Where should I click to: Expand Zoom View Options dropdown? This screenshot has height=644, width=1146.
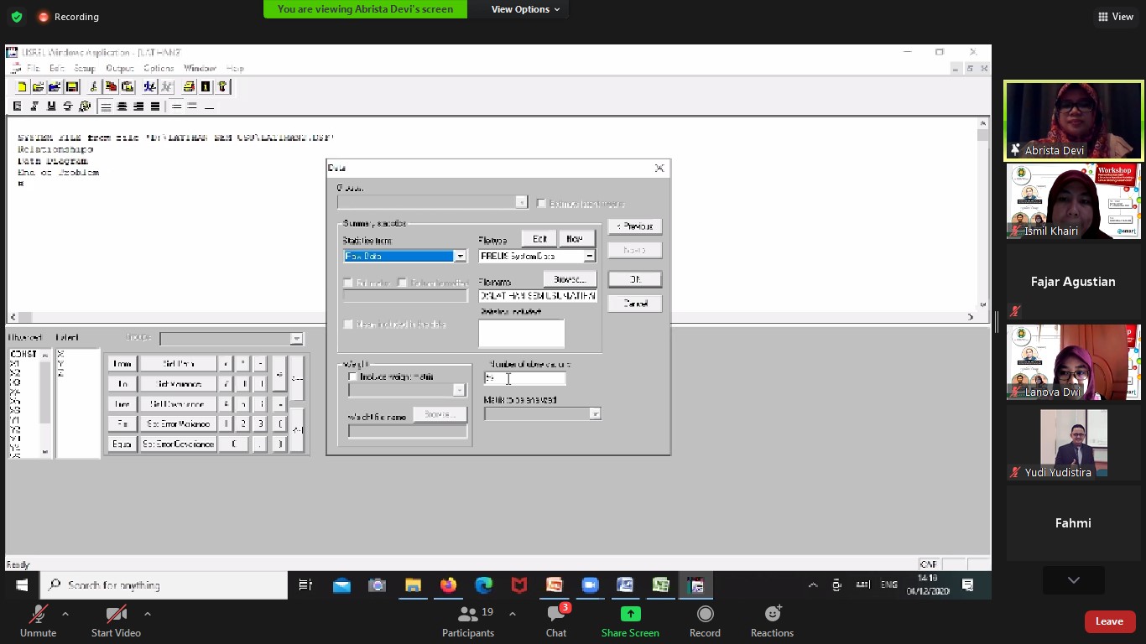coord(526,9)
